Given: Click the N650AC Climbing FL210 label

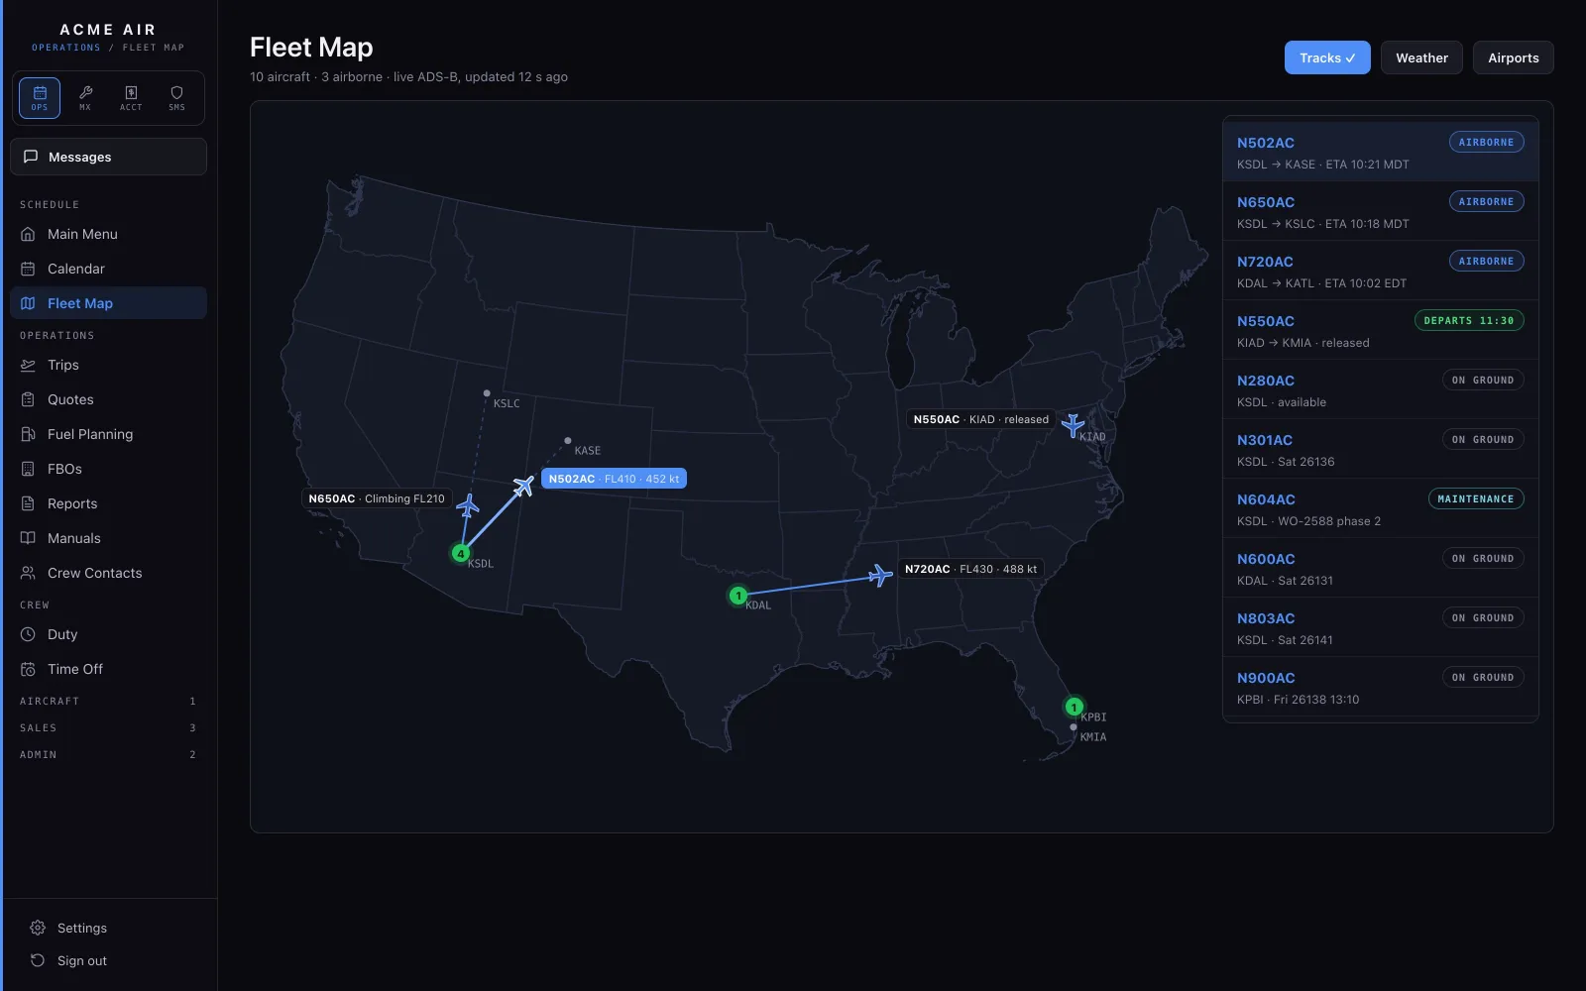Looking at the screenshot, I should [377, 498].
